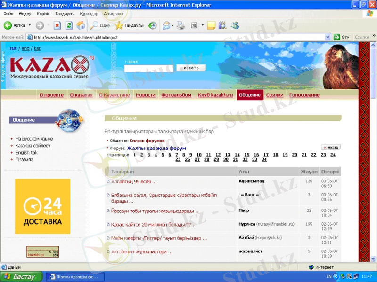The height and width of the screenshot is (282, 377).
Task: Print the page with the printer icon
Action: 181,25
